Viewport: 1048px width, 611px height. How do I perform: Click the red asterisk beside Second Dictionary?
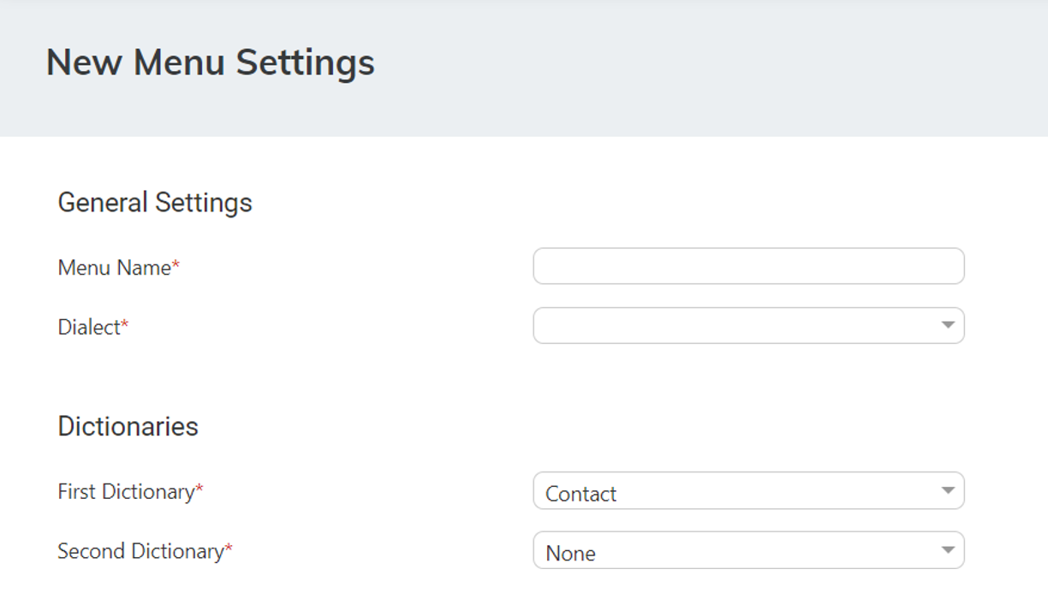(x=229, y=549)
